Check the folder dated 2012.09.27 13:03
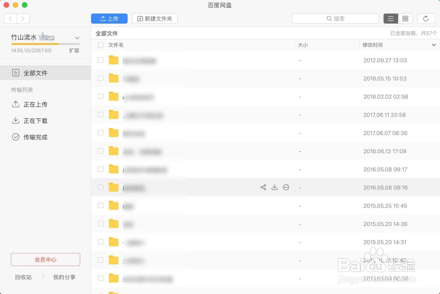Image resolution: width=440 pixels, height=294 pixels. [100, 60]
